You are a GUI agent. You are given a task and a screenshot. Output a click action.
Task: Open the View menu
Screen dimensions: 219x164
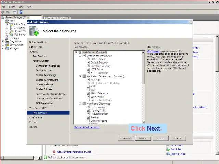click(21, 7)
